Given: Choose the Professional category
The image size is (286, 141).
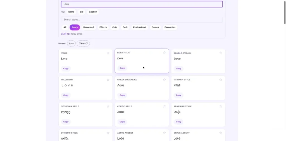Looking at the screenshot, I should (x=140, y=27).
